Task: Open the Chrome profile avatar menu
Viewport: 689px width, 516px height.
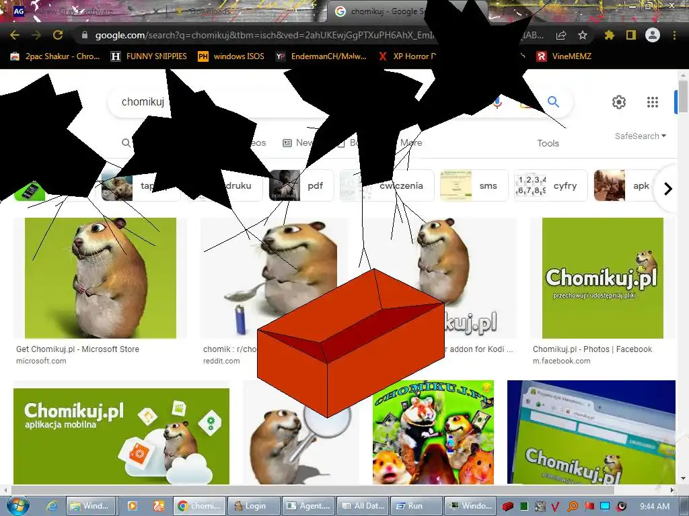Action: [x=653, y=35]
